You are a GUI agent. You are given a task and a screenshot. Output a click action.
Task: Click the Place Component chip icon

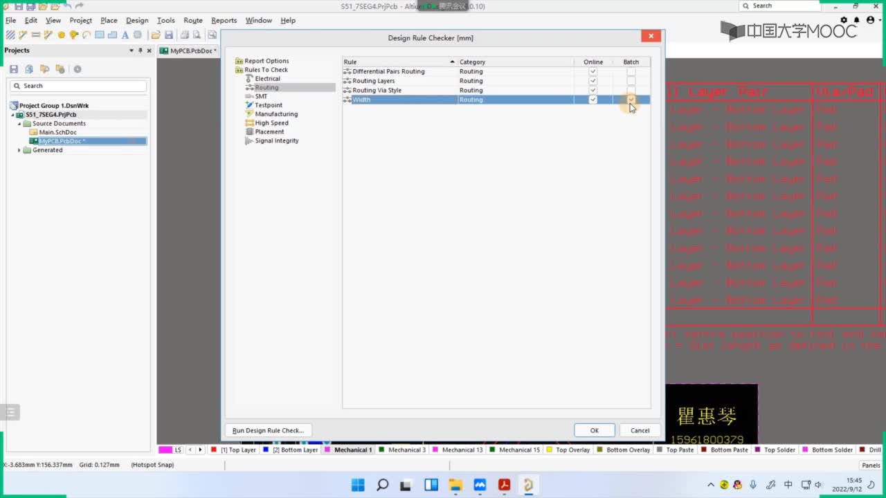138,35
